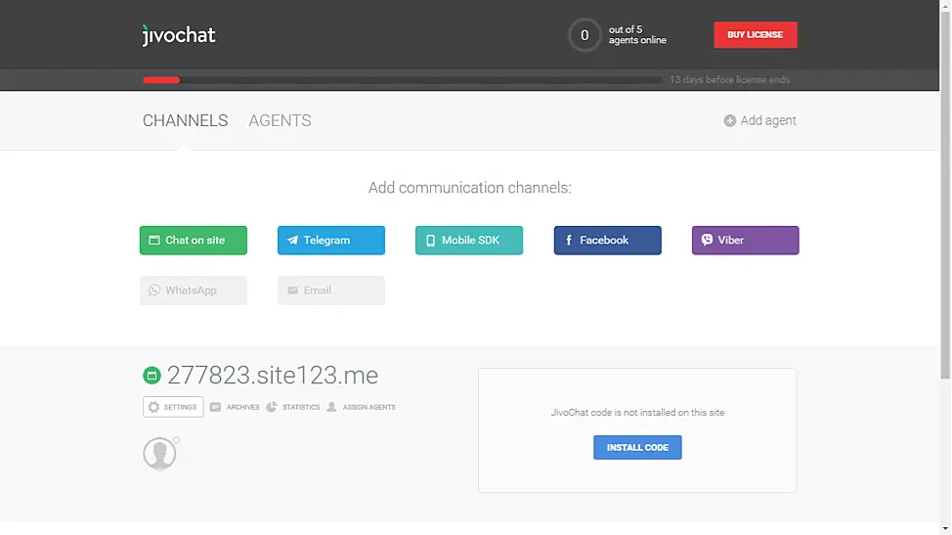Click the greyed-out WhatsApp channel button

click(x=194, y=290)
